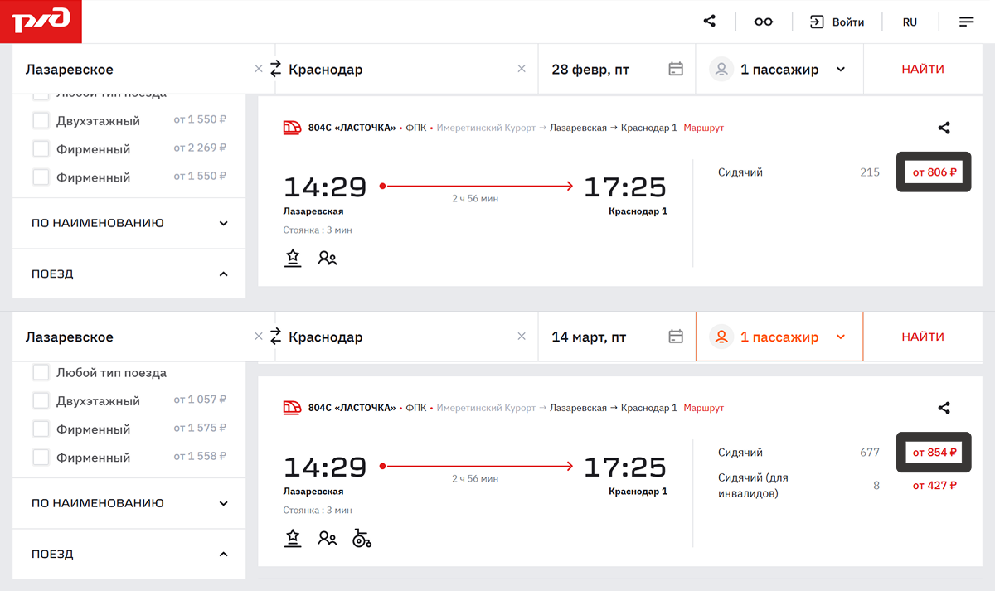Share the train priced от 806 ₽

(x=944, y=128)
